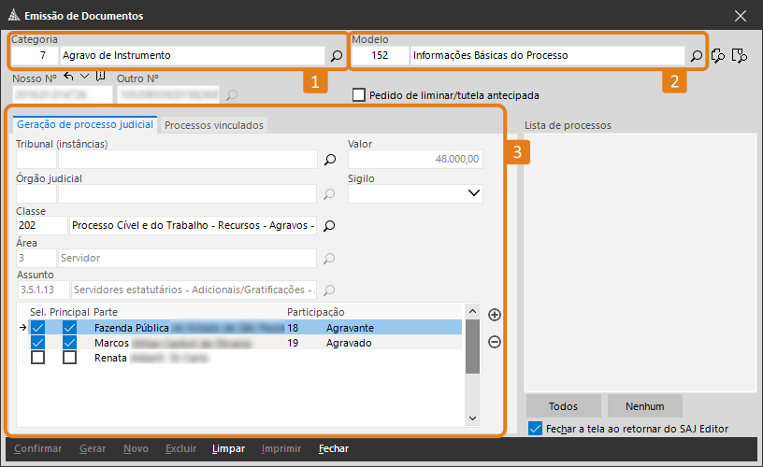Click the Categoria search magnifier icon
Image resolution: width=763 pixels, height=467 pixels.
click(337, 56)
